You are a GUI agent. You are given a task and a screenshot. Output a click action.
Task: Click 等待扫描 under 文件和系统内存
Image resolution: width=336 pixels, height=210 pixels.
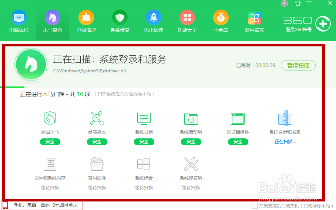tap(50, 188)
